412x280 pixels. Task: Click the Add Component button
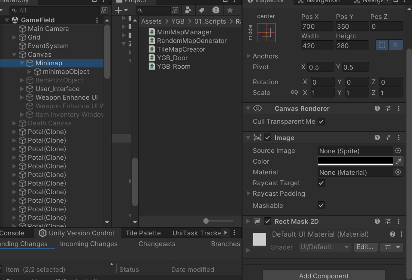(x=324, y=276)
